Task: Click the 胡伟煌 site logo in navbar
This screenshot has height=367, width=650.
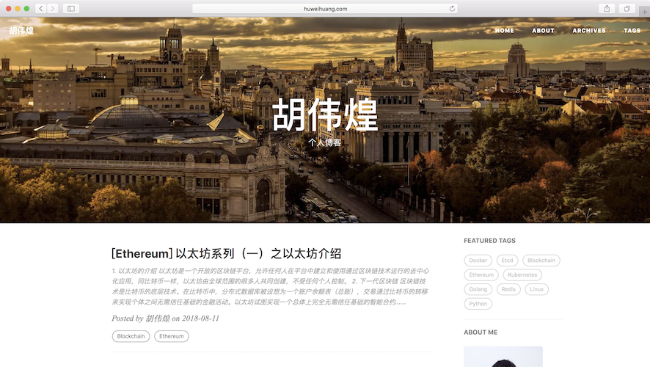Action: [21, 31]
